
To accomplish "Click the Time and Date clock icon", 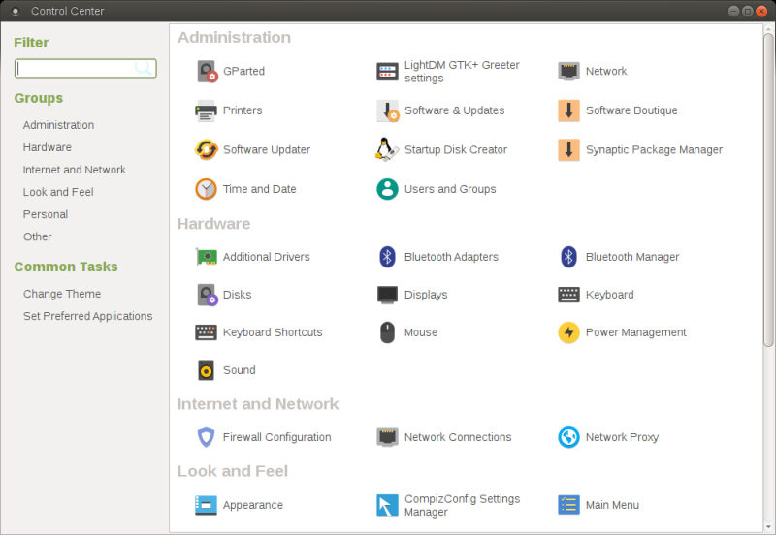I will click(x=207, y=189).
